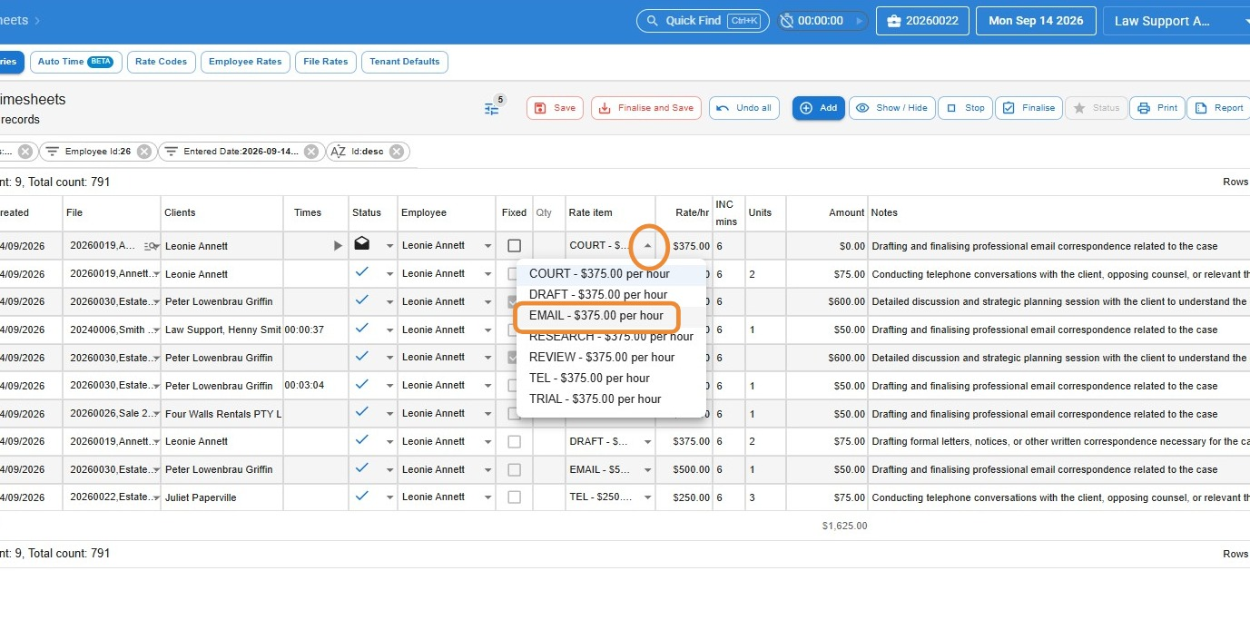Collapse the open Rate item dropdown arrow
This screenshot has height=620, width=1250.
[647, 246]
